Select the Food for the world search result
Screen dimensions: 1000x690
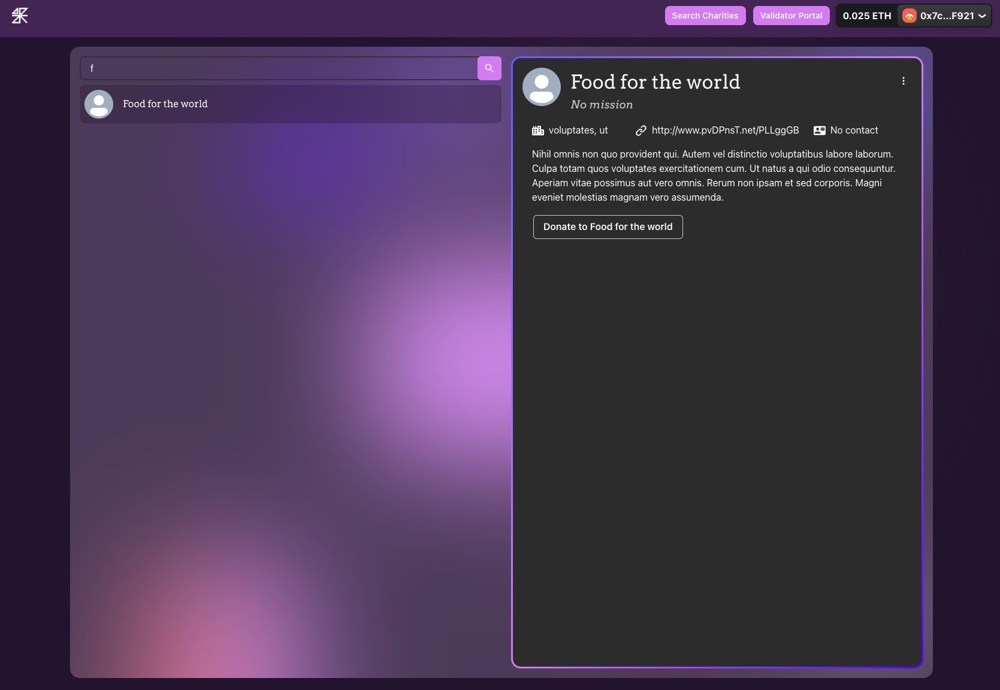tap(291, 104)
